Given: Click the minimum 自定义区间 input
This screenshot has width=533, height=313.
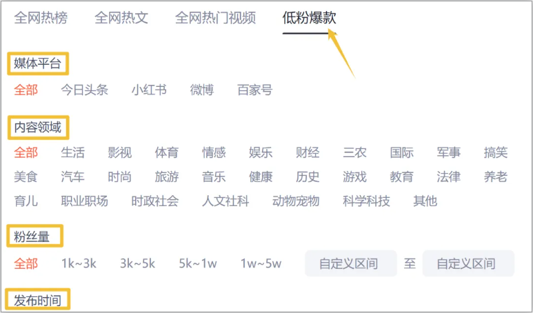Looking at the screenshot, I should pyautogui.click(x=351, y=263).
